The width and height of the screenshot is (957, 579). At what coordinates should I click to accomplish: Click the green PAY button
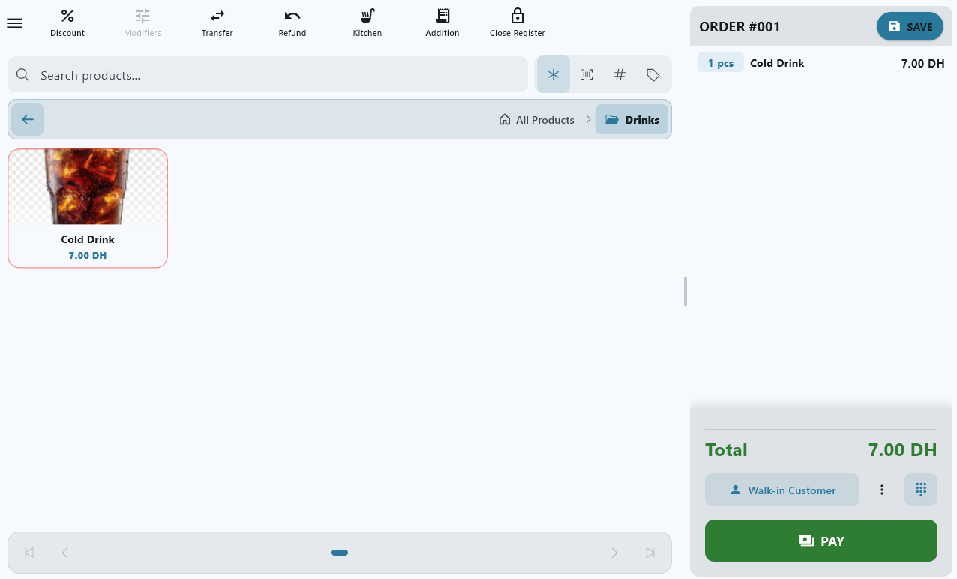(821, 541)
